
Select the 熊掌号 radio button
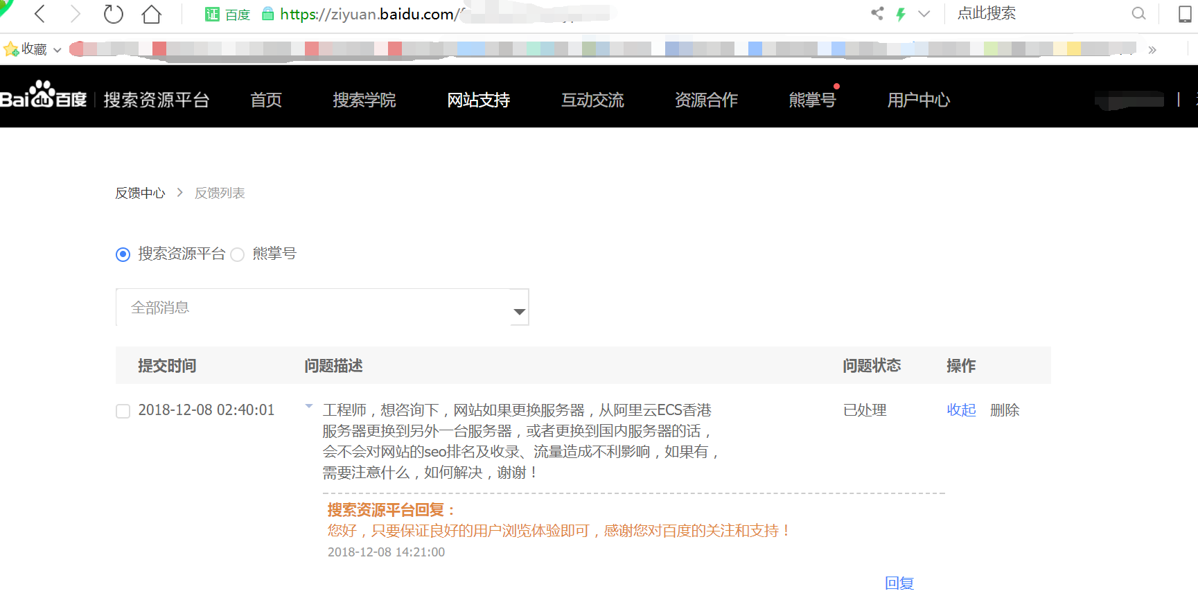pyautogui.click(x=238, y=254)
